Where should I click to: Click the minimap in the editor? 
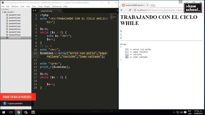pyautogui.click(x=113, y=16)
